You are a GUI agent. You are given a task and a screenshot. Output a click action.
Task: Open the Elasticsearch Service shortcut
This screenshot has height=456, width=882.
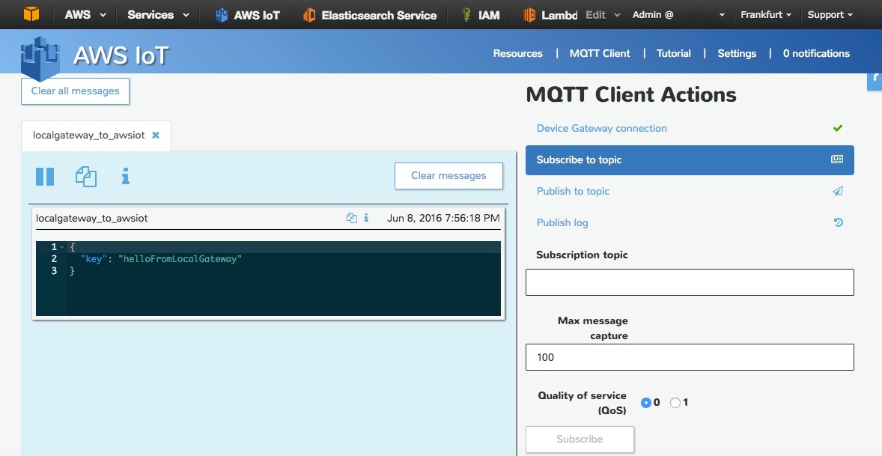click(x=370, y=15)
